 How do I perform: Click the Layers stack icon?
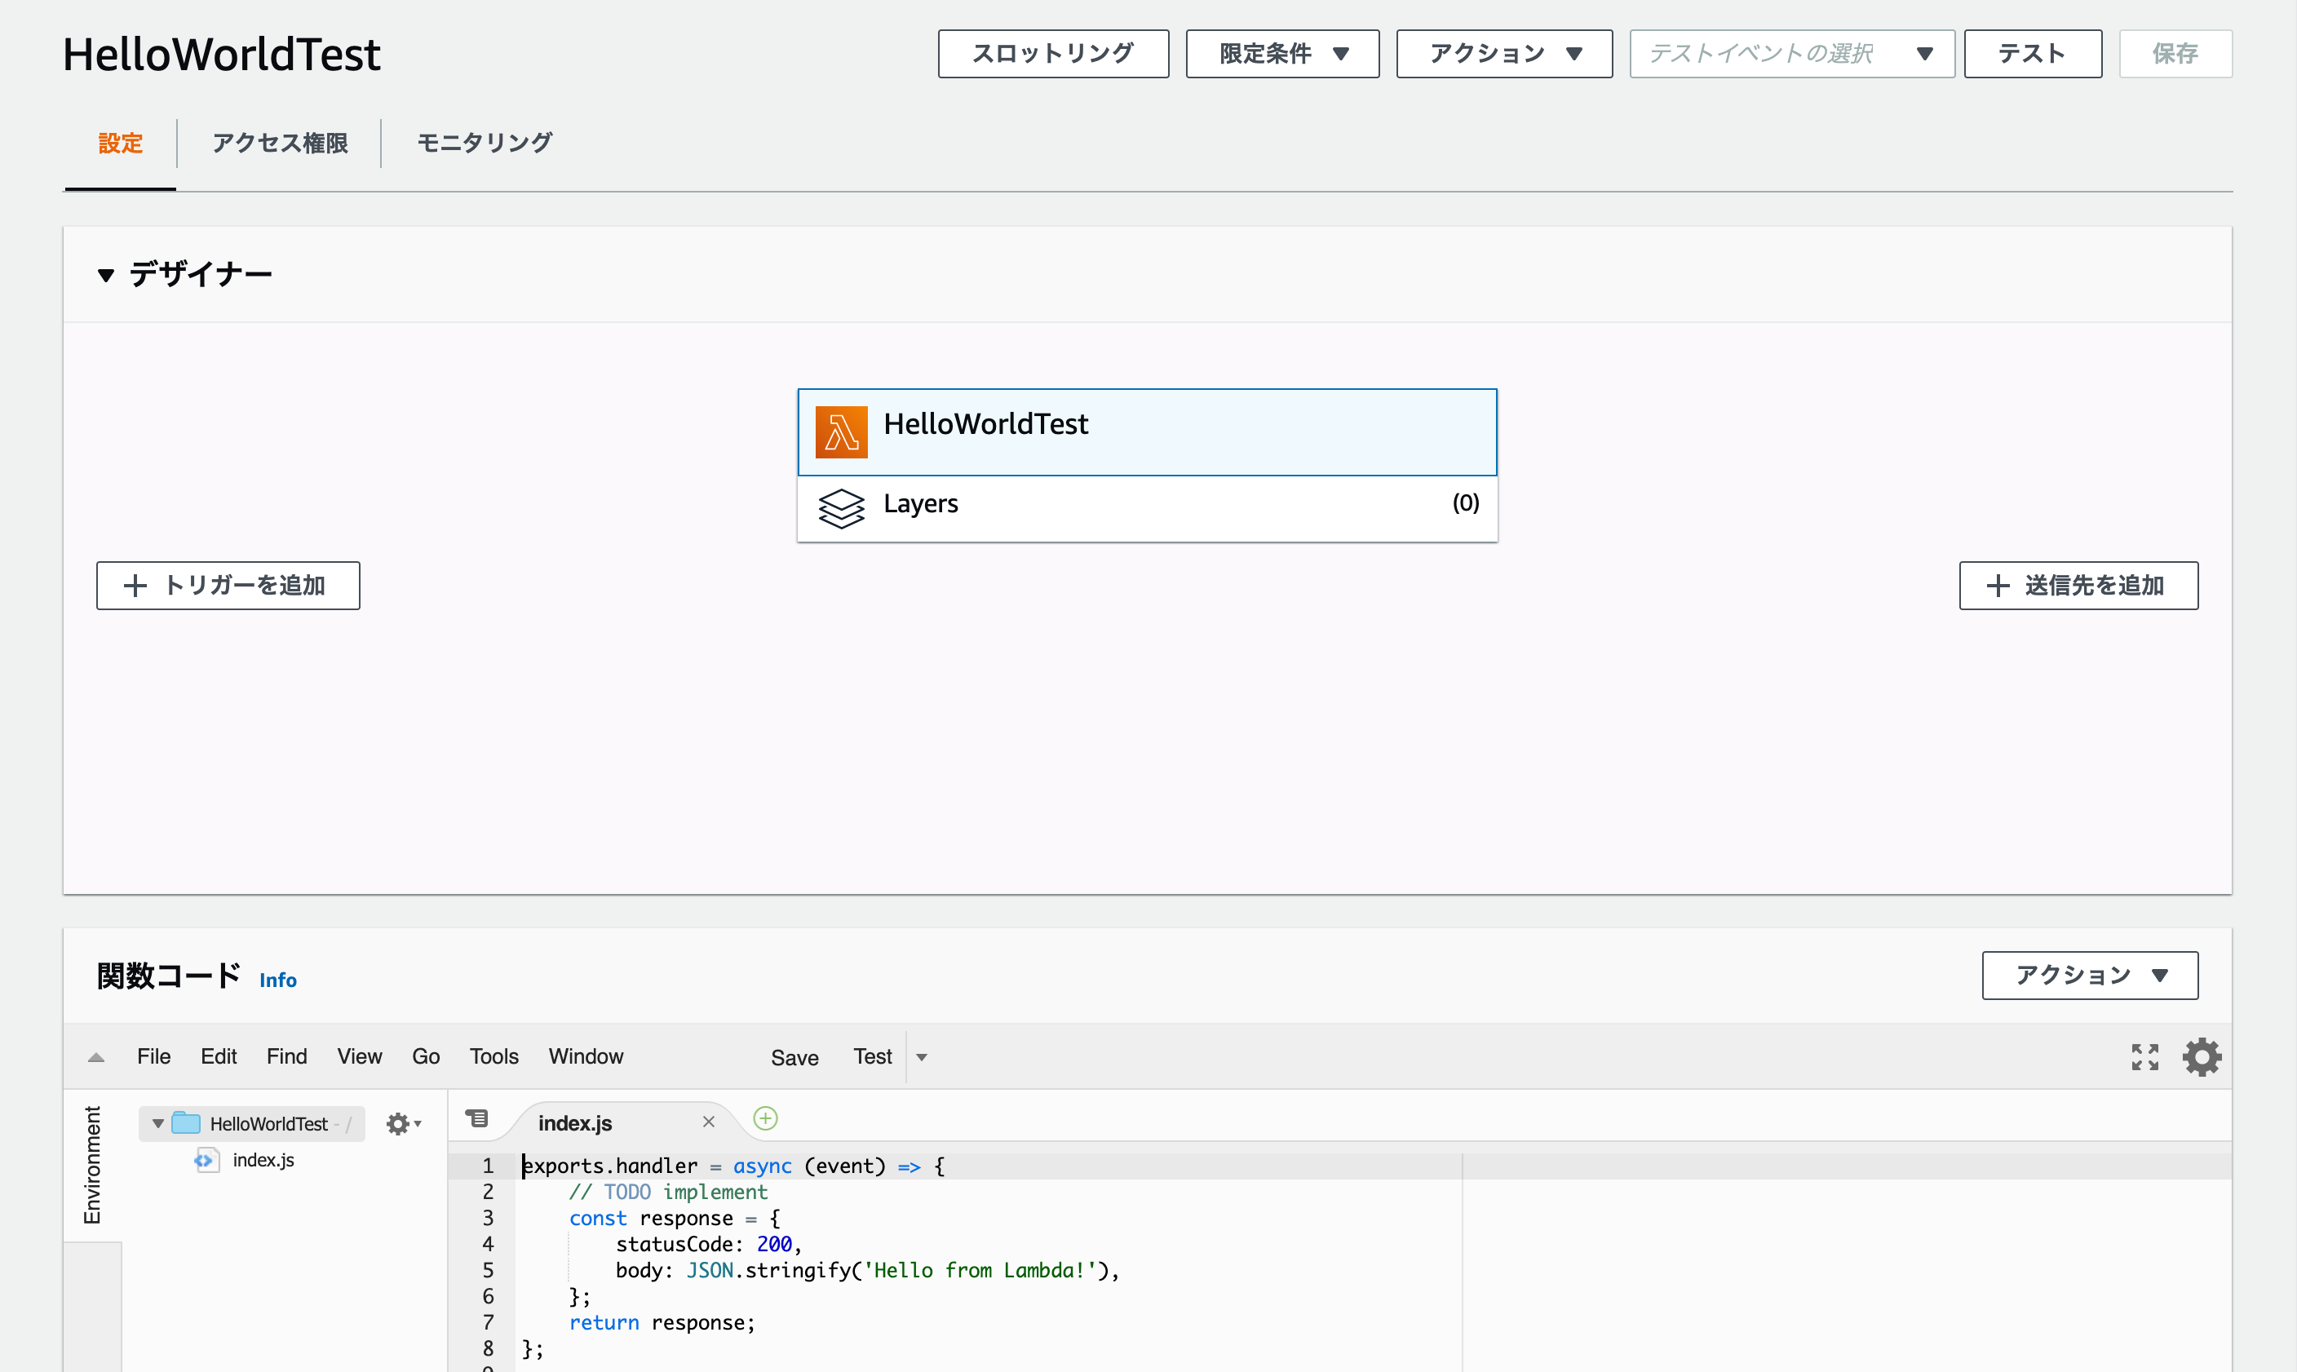pyautogui.click(x=840, y=507)
